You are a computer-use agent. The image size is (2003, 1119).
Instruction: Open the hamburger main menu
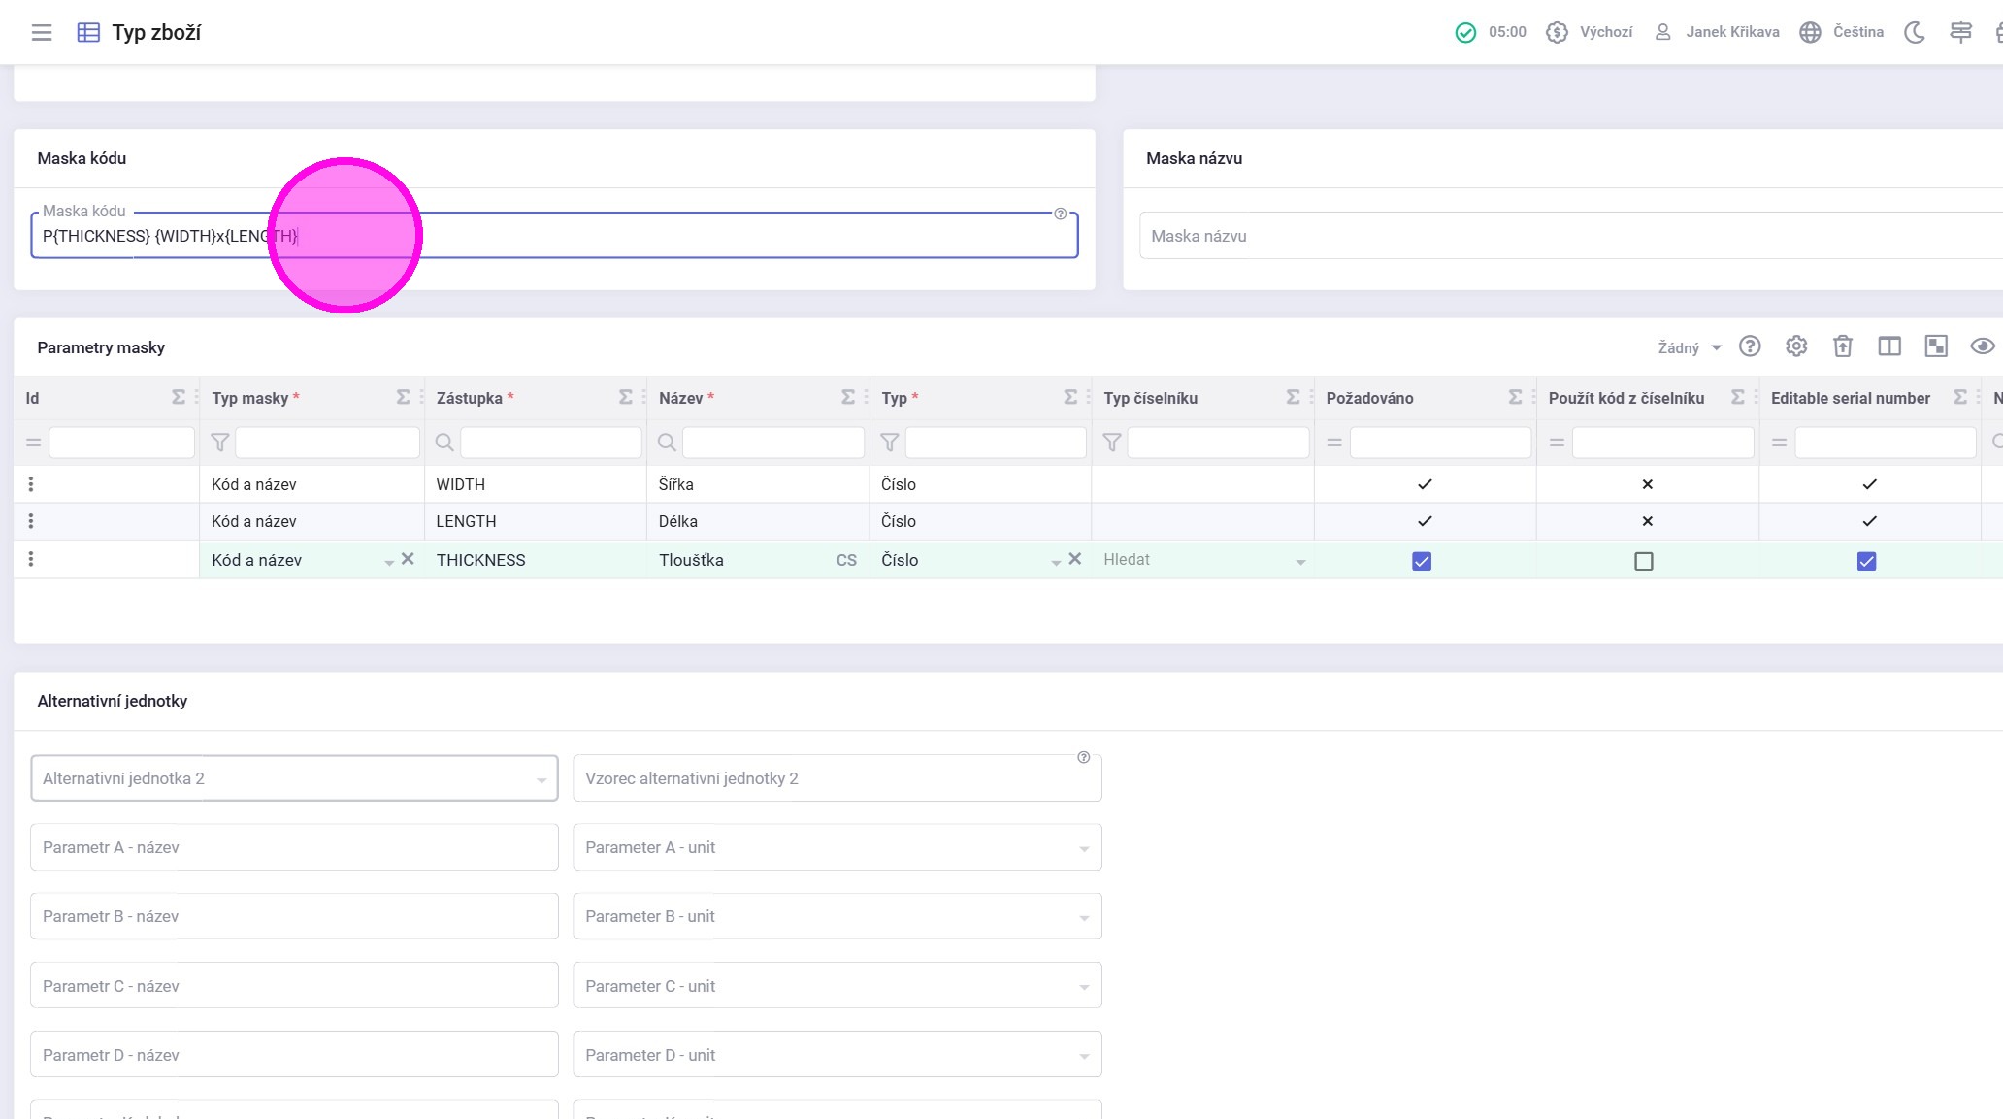point(42,32)
